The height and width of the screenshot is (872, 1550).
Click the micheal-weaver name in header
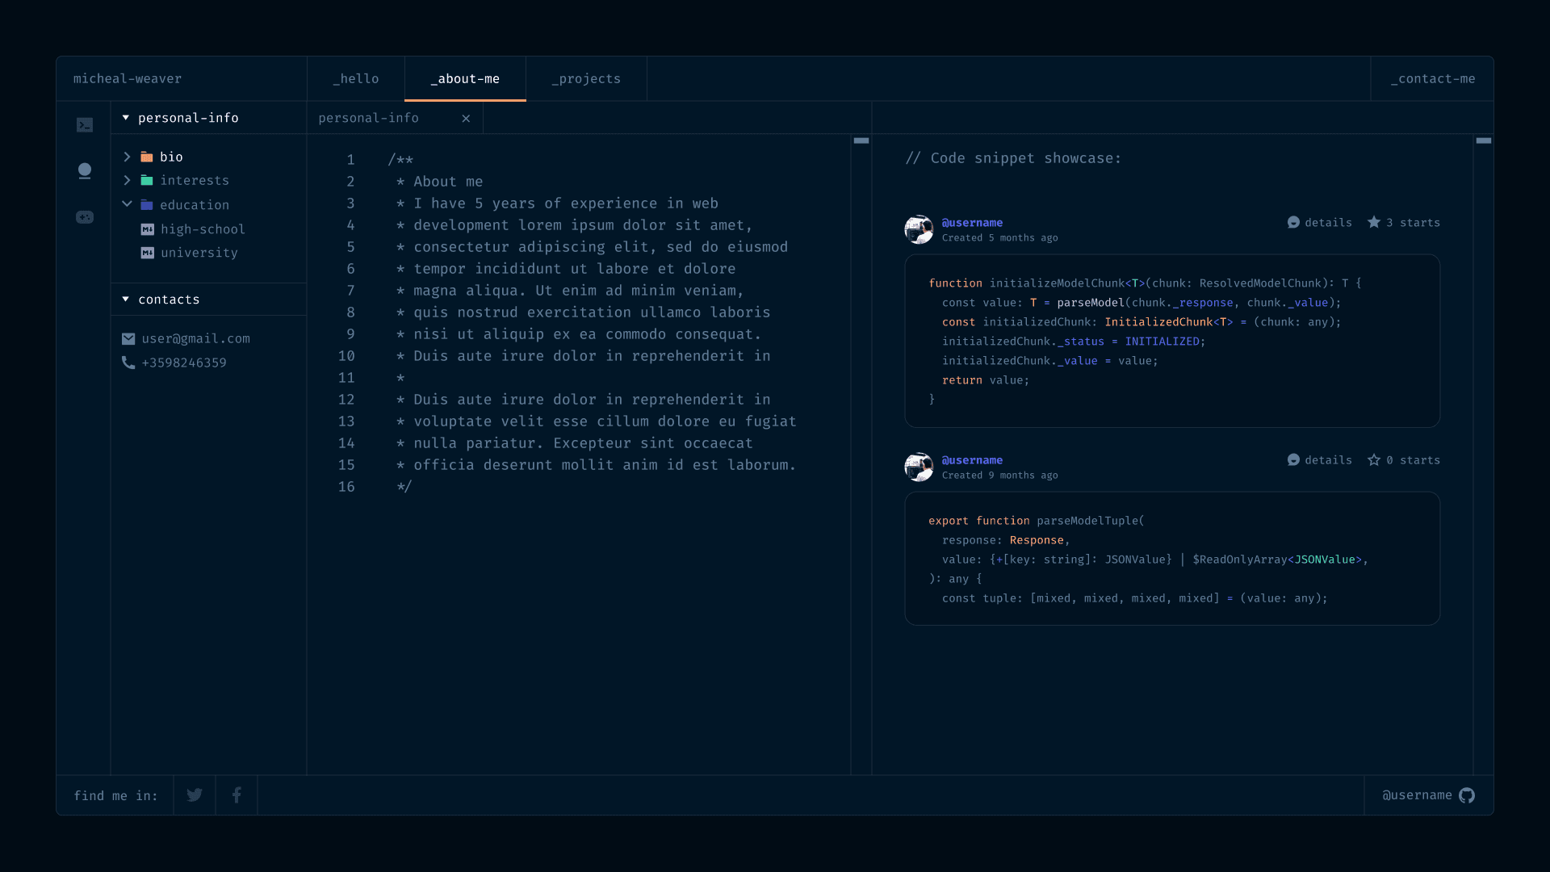tap(128, 78)
